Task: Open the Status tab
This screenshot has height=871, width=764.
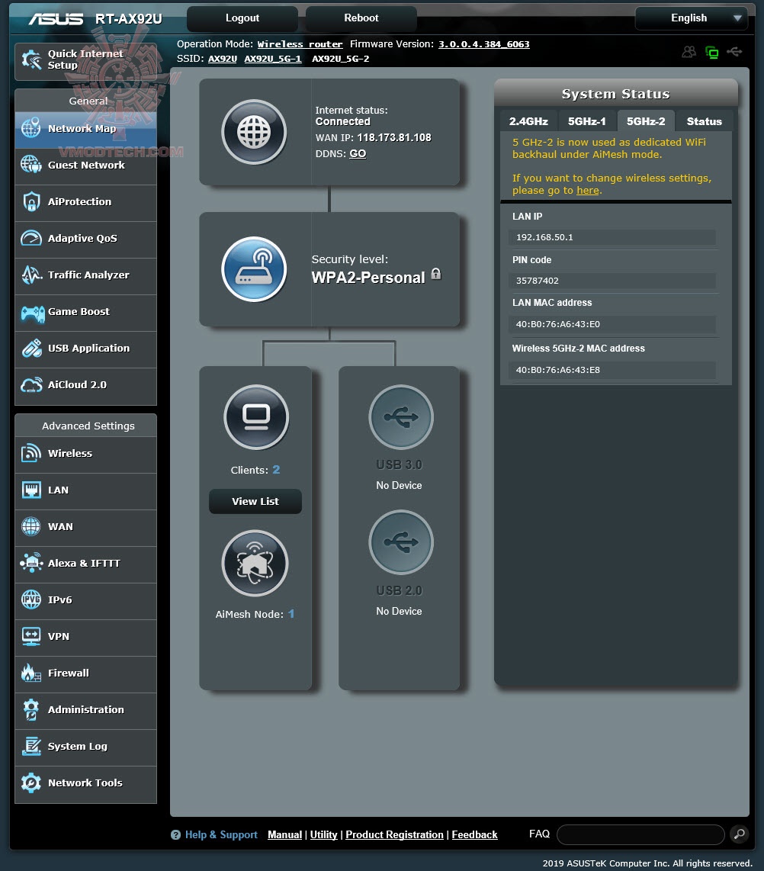Action: tap(704, 121)
